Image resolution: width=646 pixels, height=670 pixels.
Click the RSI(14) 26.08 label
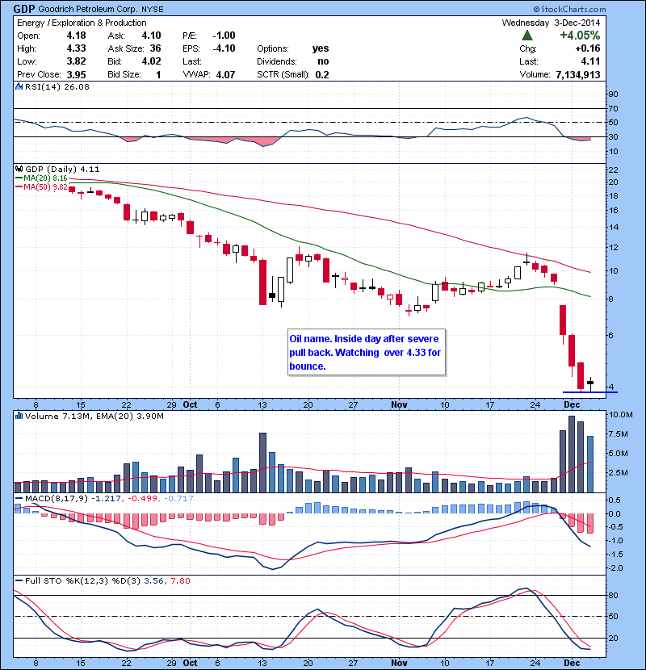point(57,86)
